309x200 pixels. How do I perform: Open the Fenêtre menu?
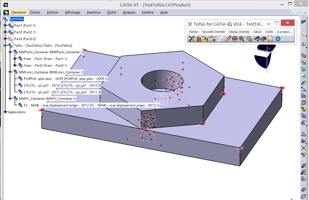pyautogui.click(x=148, y=12)
